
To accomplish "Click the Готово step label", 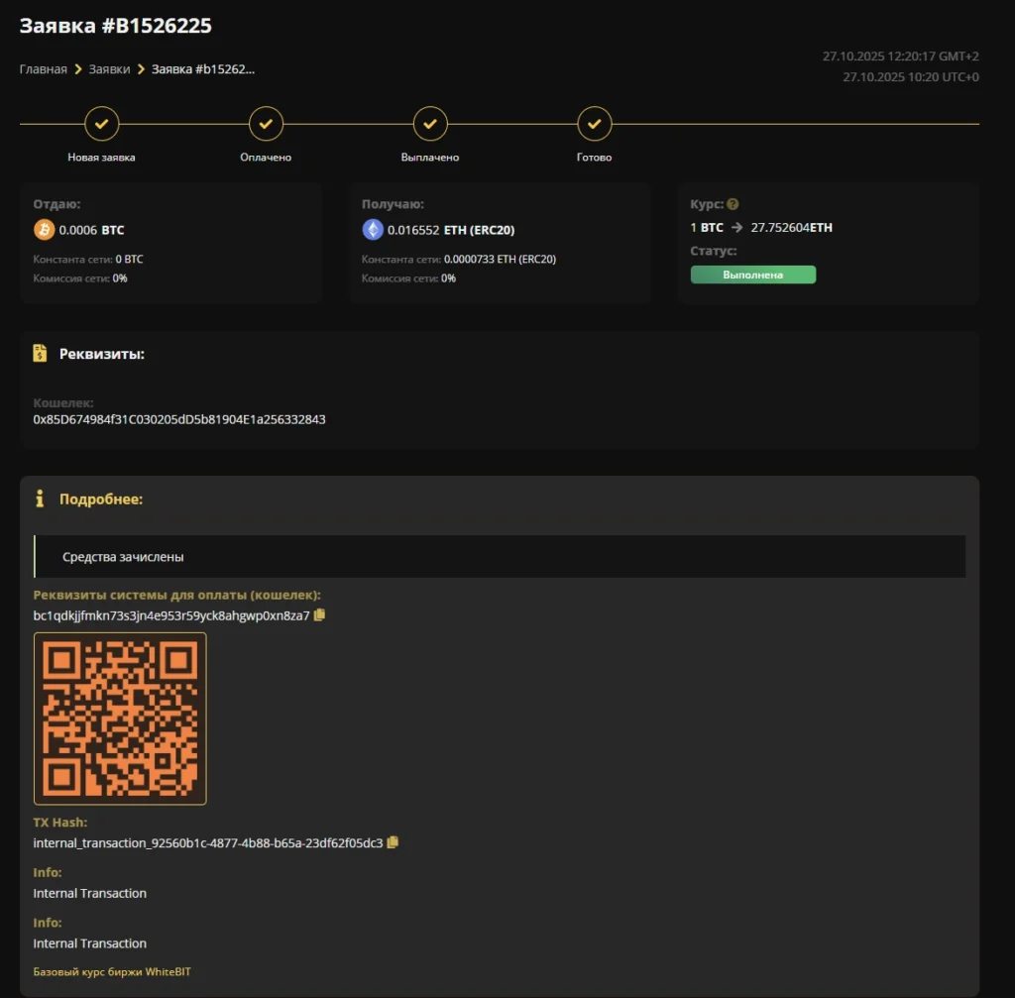I will click(595, 158).
